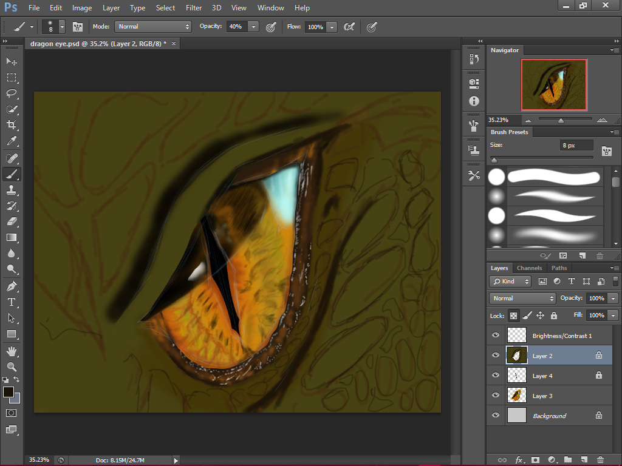Select the Horizontal Type tool
The width and height of the screenshot is (622, 466).
coord(11,301)
